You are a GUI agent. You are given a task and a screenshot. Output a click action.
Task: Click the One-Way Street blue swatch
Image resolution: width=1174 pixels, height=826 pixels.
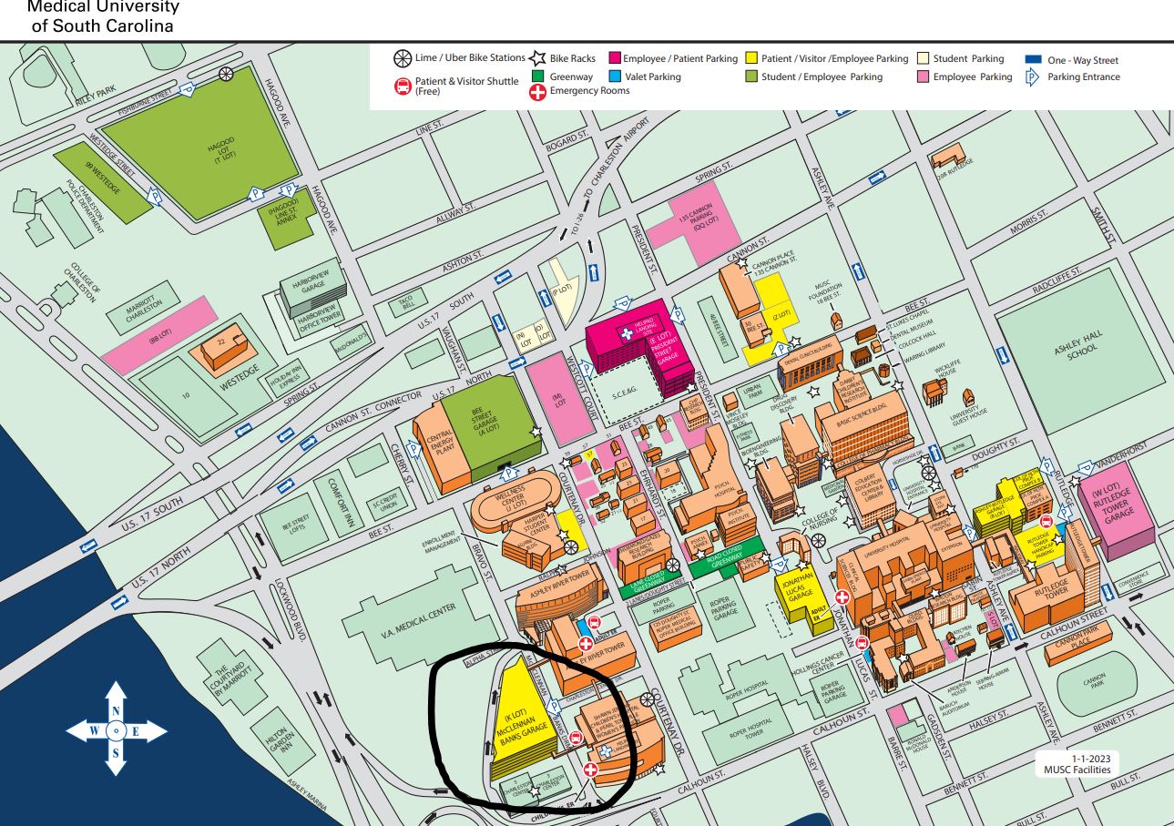point(1034,59)
